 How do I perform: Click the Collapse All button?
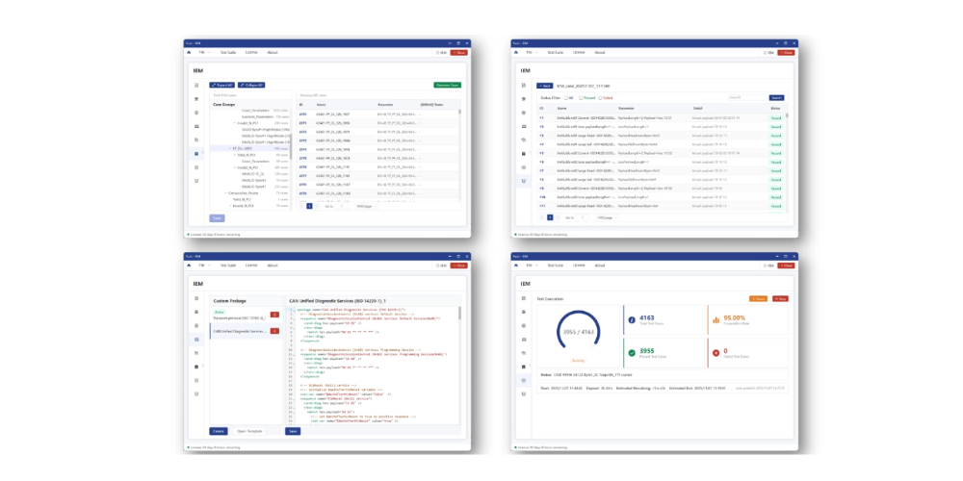[x=252, y=85]
